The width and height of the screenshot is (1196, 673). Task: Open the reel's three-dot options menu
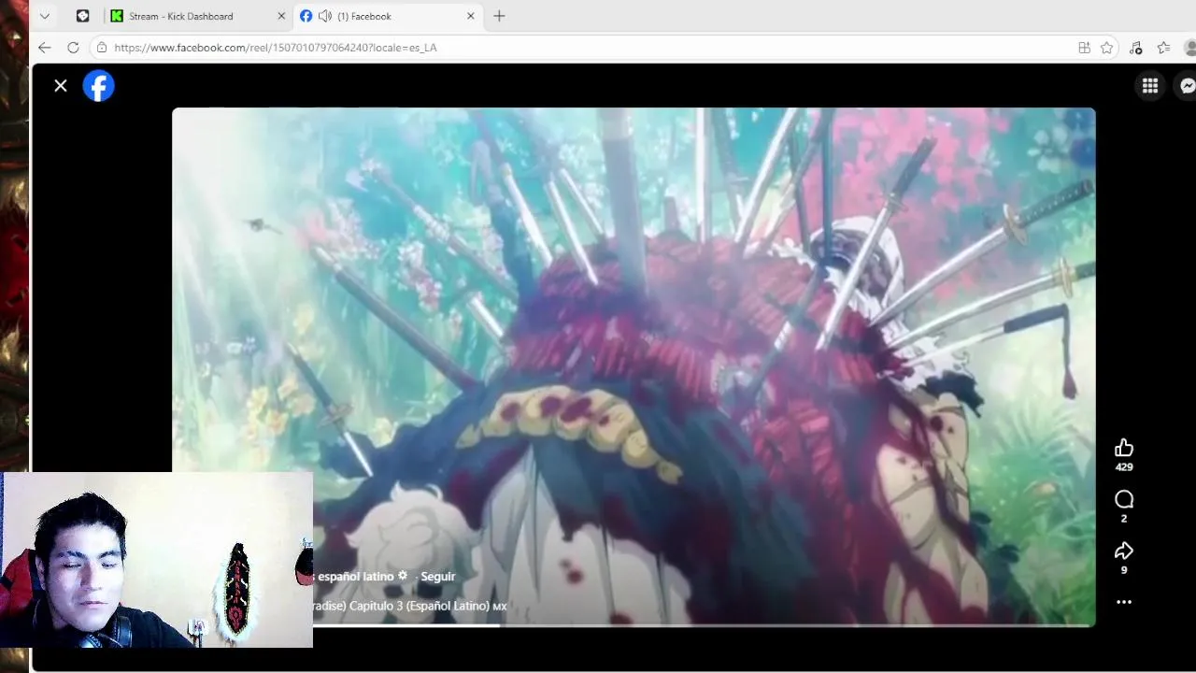(x=1124, y=602)
